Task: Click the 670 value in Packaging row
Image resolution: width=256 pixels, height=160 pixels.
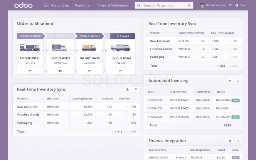Action: (235, 57)
